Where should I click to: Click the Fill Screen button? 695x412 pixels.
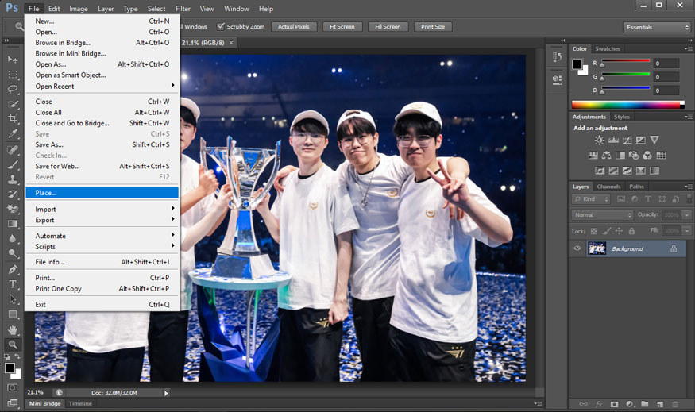pos(388,26)
